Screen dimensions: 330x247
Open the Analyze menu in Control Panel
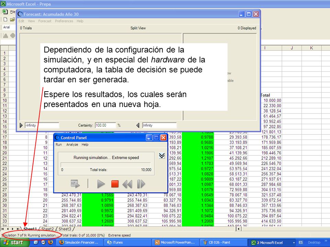[x=72, y=144]
